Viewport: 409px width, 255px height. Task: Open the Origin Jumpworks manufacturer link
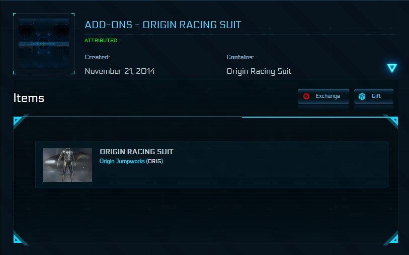[x=122, y=161]
